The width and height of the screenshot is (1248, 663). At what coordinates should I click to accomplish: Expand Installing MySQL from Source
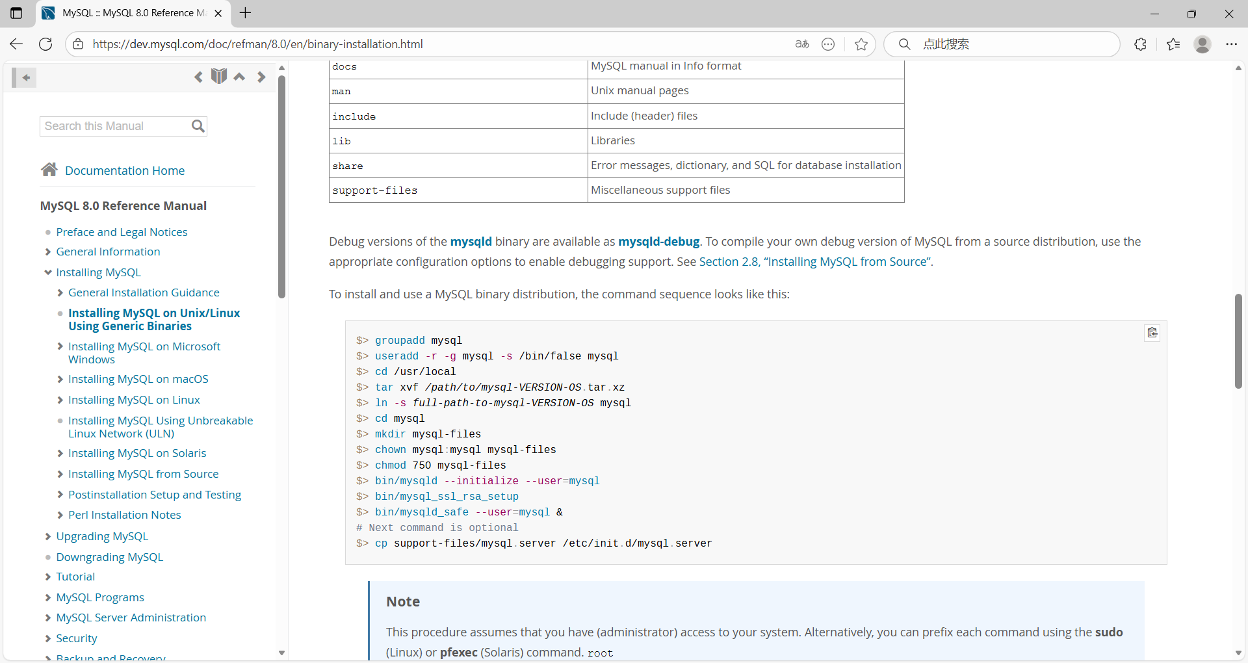click(60, 474)
